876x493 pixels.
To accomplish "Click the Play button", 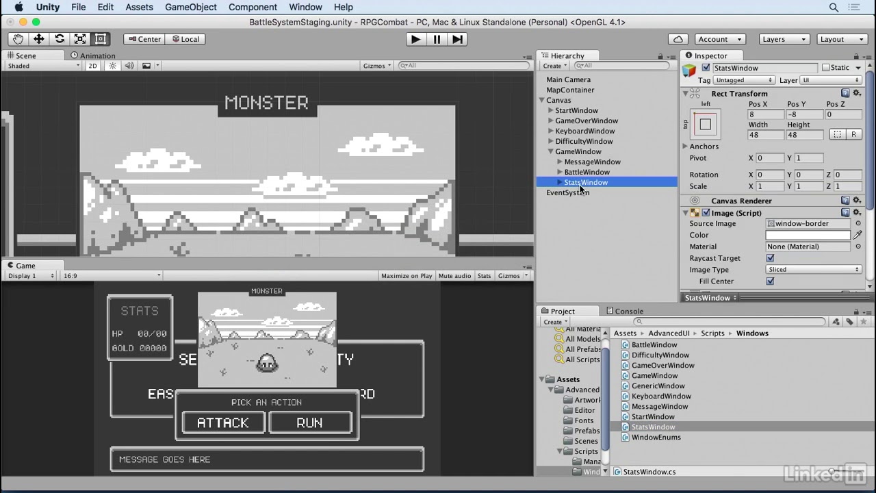I will click(415, 39).
